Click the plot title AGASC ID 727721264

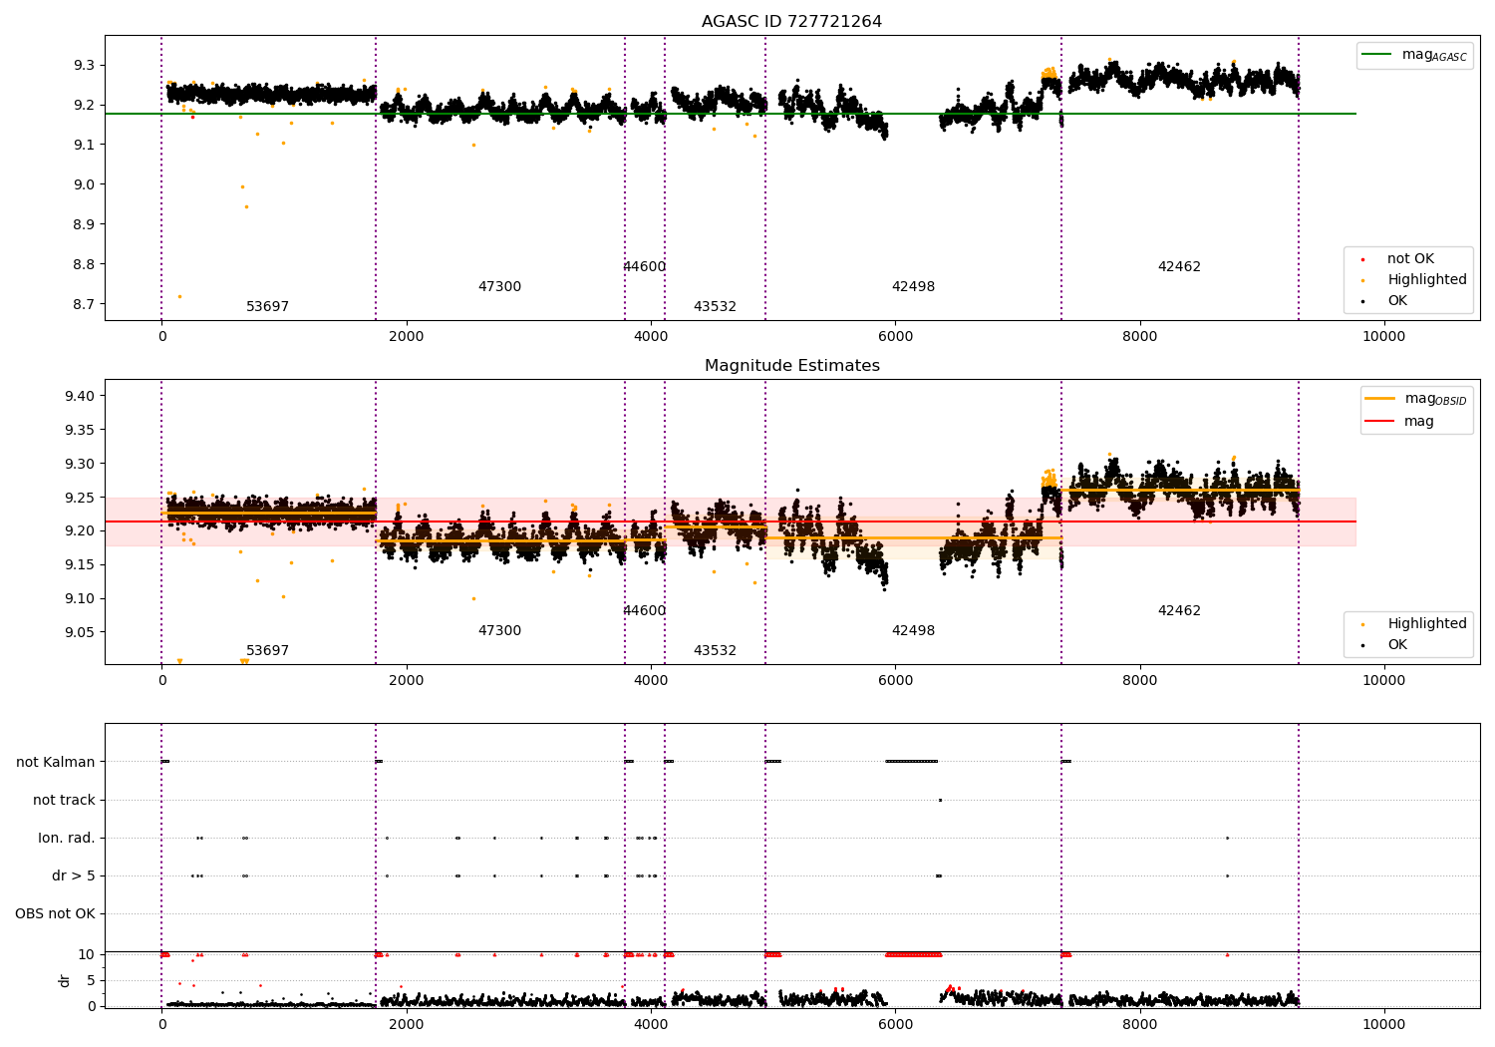pyautogui.click(x=791, y=21)
